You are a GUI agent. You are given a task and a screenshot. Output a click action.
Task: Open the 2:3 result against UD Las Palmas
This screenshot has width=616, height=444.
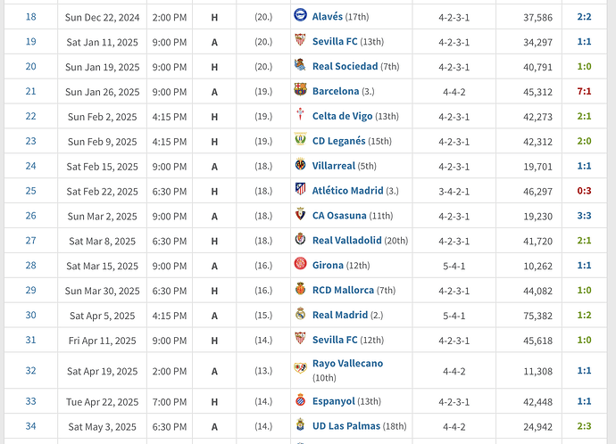[584, 426]
